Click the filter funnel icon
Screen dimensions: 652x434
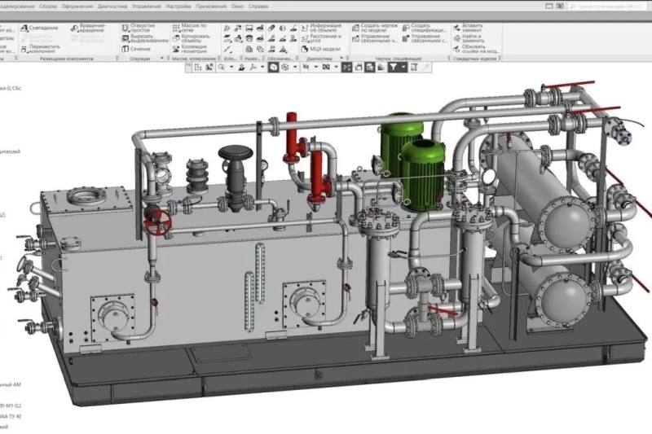(x=393, y=67)
